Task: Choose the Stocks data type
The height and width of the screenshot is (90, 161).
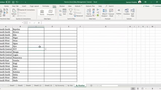Action: pyautogui.click(x=42, y=12)
